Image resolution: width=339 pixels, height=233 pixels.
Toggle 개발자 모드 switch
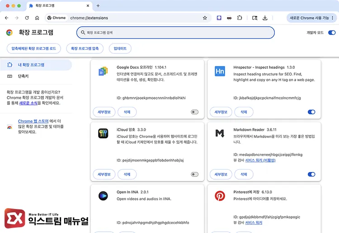coord(332,33)
